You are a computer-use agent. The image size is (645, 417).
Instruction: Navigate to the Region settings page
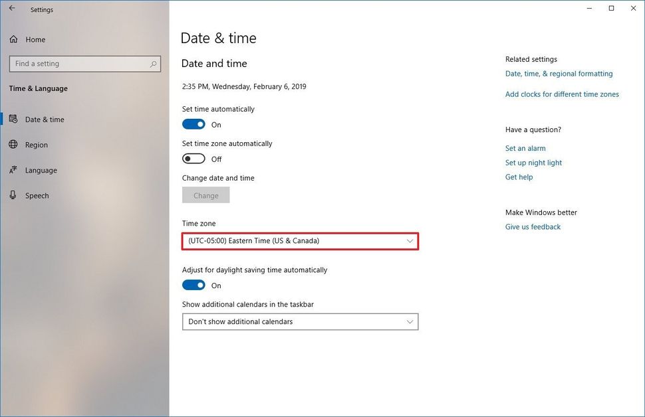coord(37,145)
